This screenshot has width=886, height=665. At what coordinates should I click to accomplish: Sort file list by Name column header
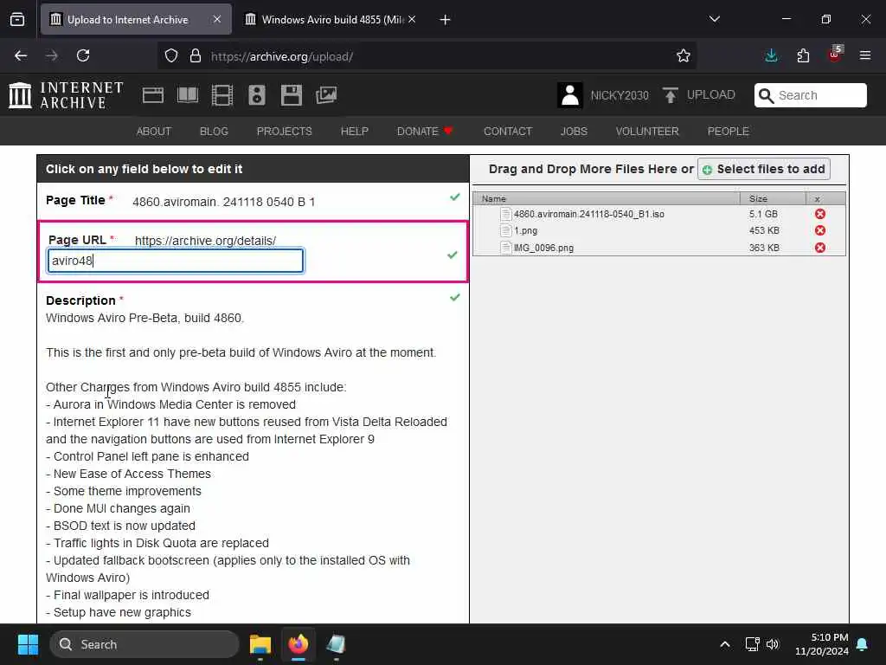point(607,198)
